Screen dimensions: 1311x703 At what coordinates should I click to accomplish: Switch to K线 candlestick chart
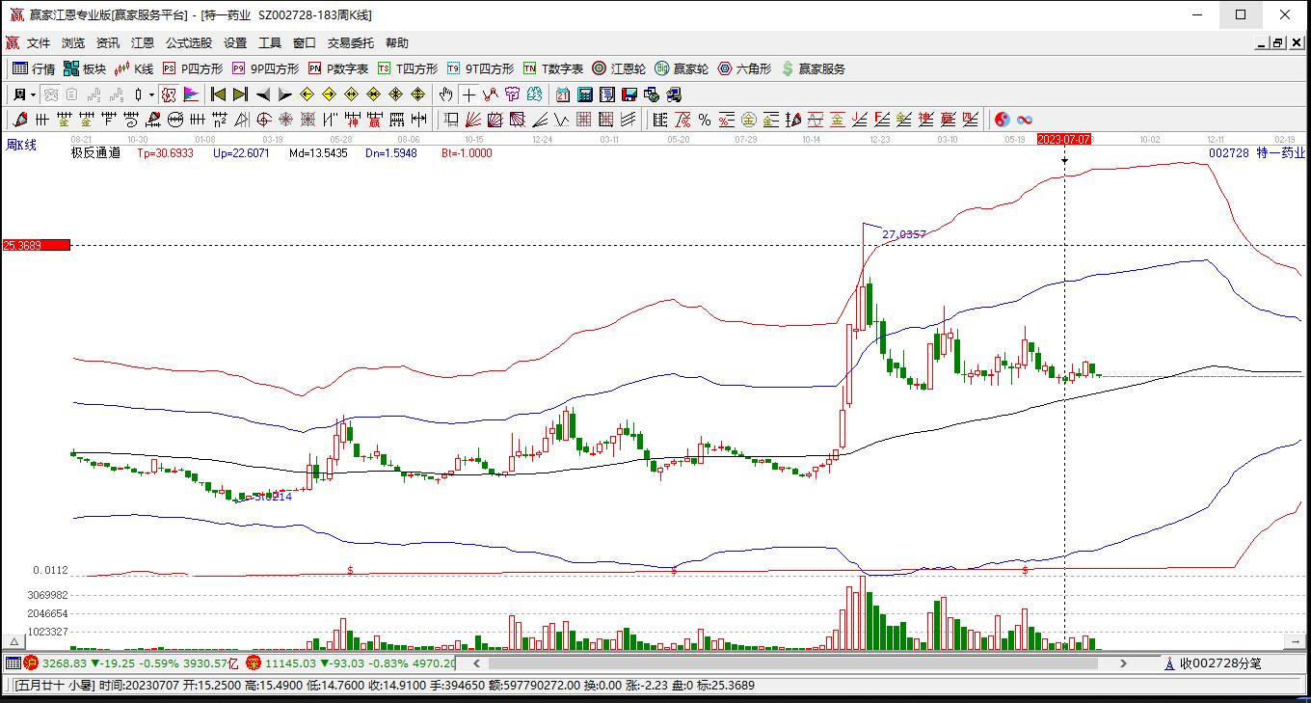click(134, 68)
